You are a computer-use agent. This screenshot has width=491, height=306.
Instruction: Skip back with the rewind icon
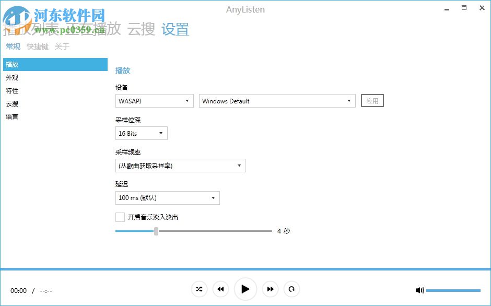coord(220,289)
